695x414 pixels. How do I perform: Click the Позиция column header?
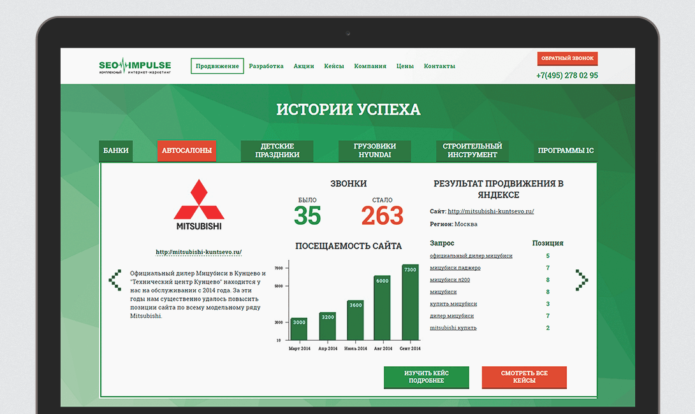(548, 243)
